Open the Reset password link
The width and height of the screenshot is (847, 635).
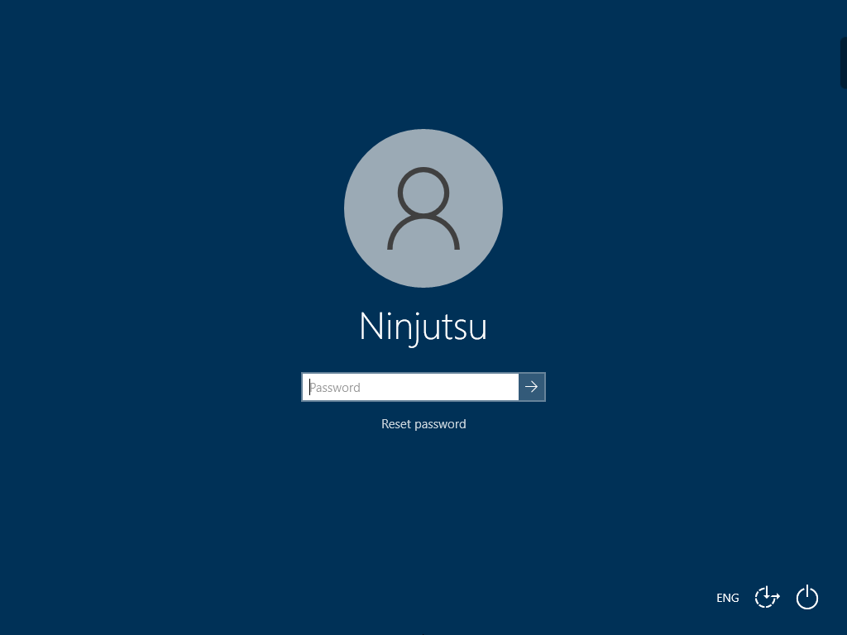(x=423, y=424)
